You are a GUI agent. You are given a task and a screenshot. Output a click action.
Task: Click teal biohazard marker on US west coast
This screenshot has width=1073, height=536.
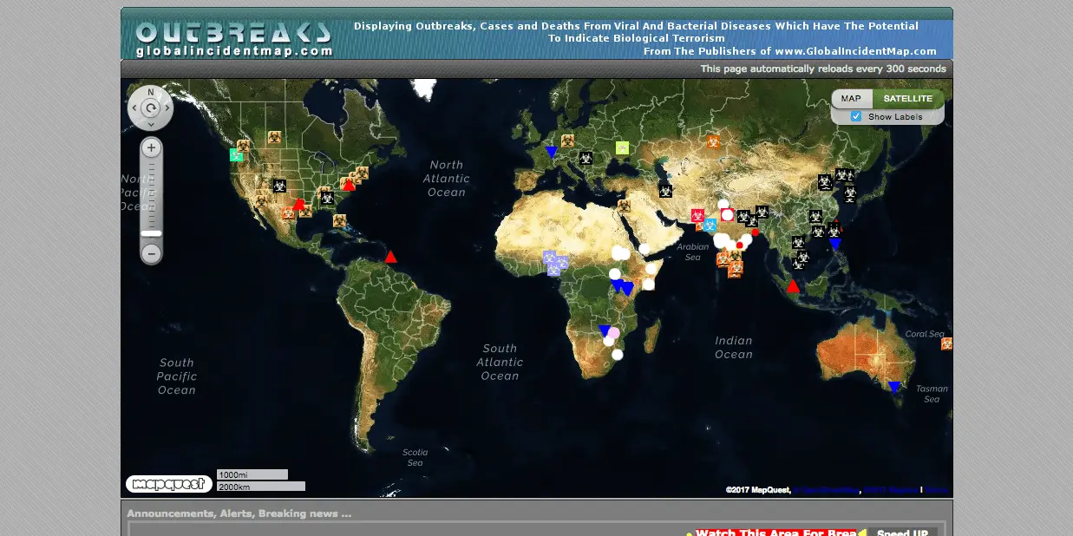point(236,155)
